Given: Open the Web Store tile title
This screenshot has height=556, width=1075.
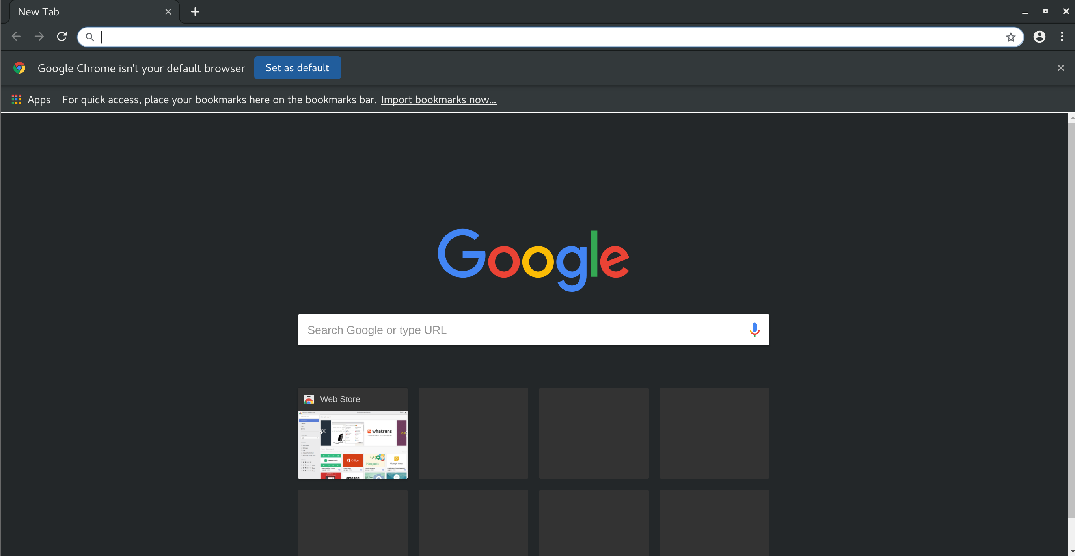Looking at the screenshot, I should [x=340, y=399].
